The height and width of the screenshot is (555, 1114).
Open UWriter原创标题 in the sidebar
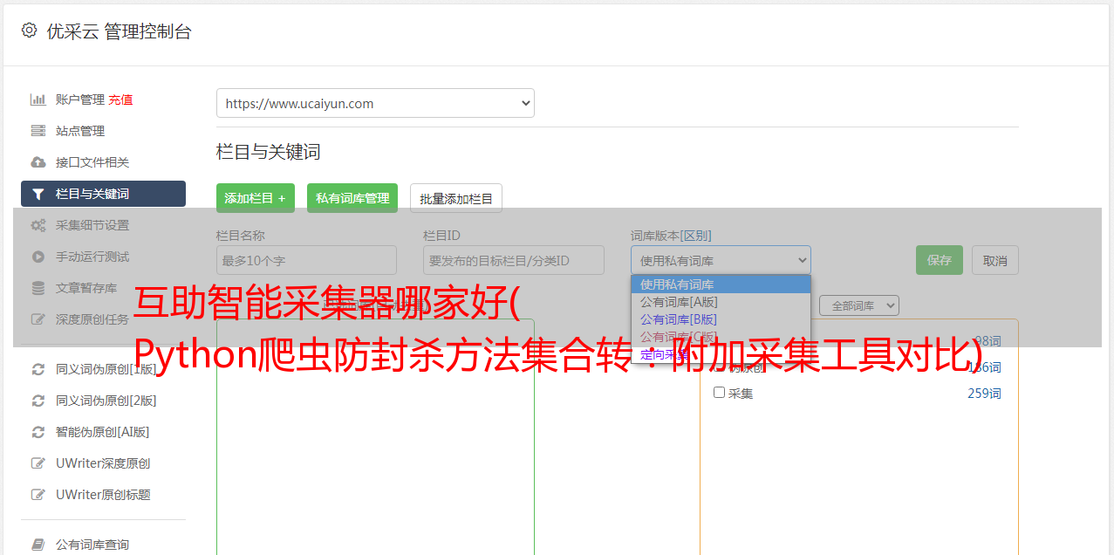point(103,495)
